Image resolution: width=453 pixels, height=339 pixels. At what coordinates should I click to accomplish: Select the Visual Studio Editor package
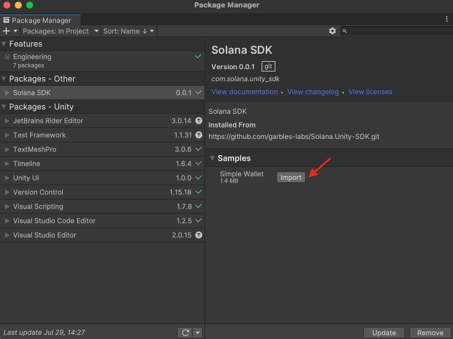click(x=102, y=236)
